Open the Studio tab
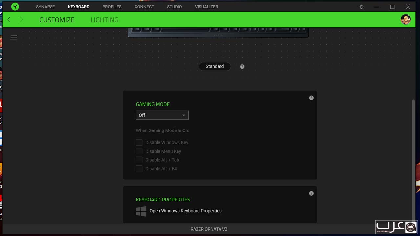The width and height of the screenshot is (420, 236). [x=175, y=7]
